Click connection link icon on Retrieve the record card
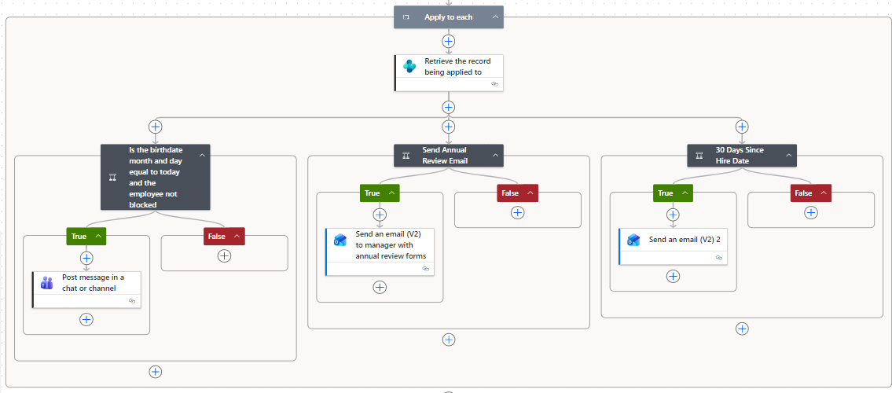The image size is (892, 393). click(x=494, y=83)
